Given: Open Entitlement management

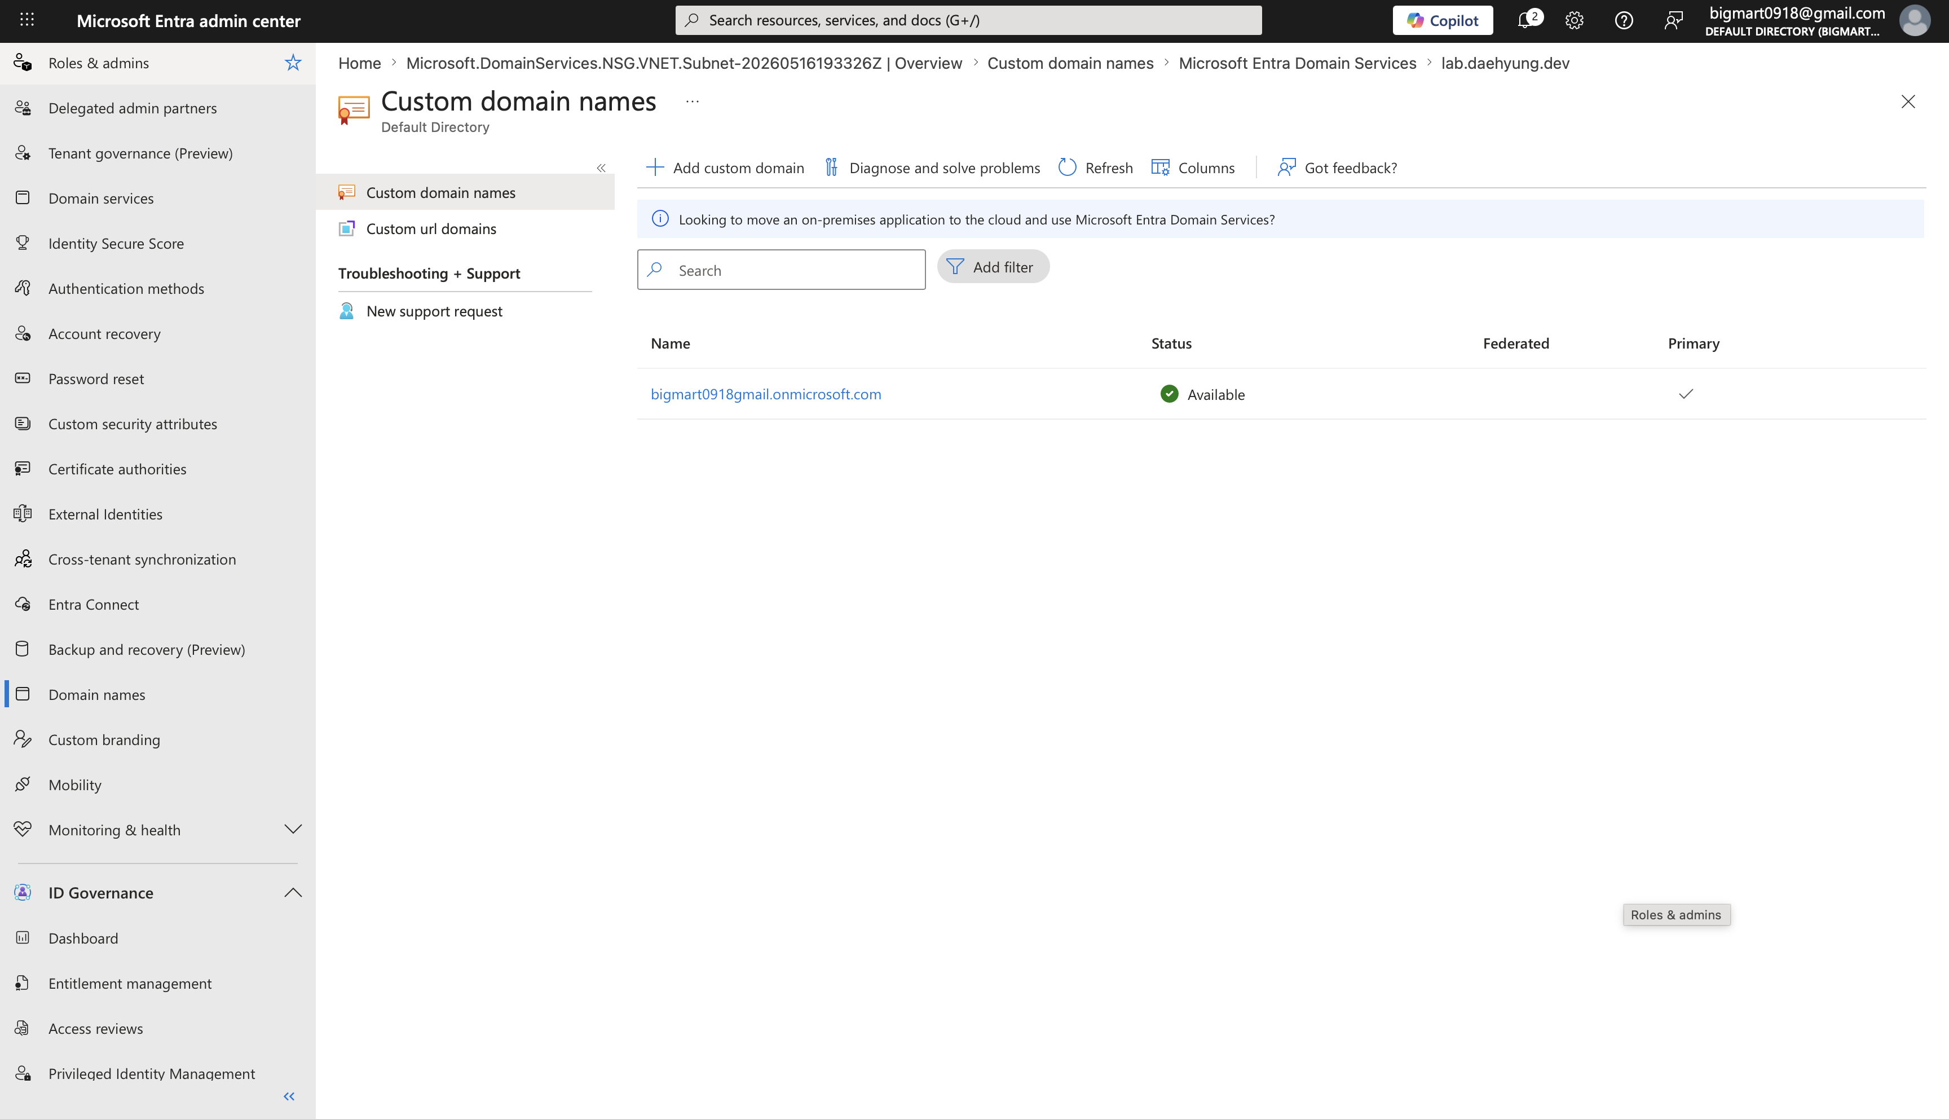Looking at the screenshot, I should pos(157,983).
